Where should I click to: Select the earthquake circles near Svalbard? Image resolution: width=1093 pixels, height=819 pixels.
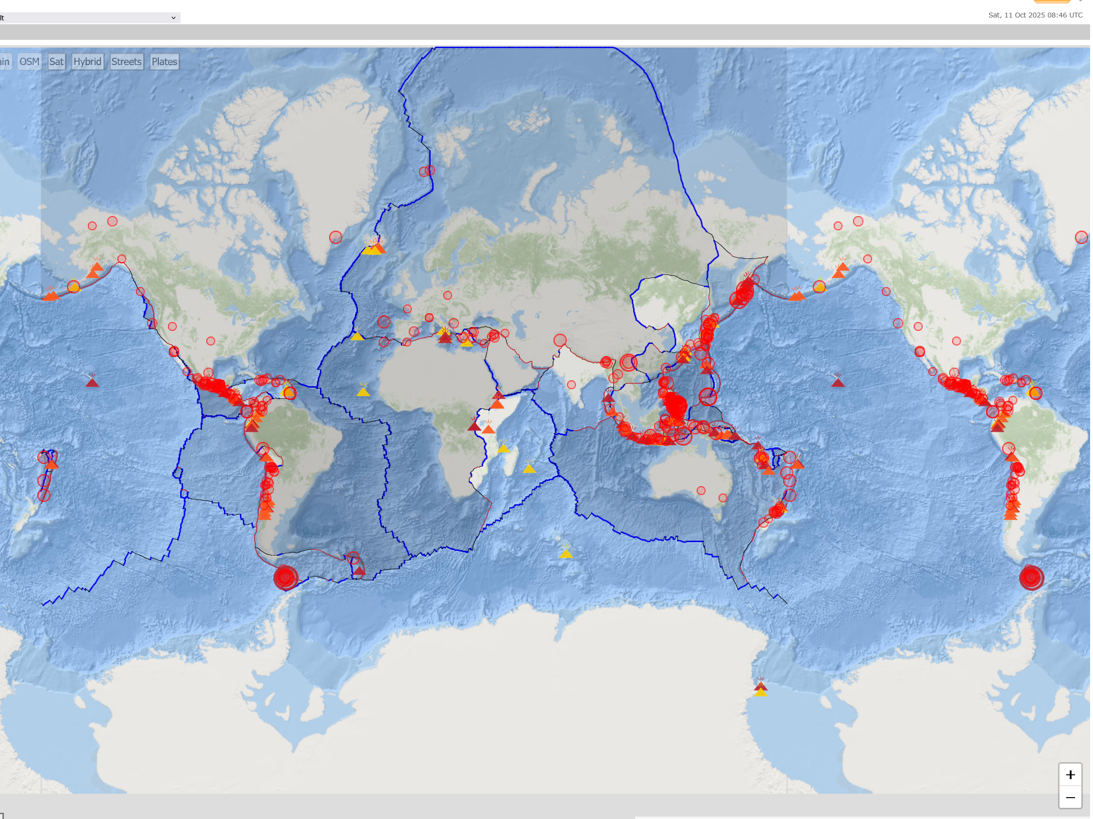pos(428,171)
